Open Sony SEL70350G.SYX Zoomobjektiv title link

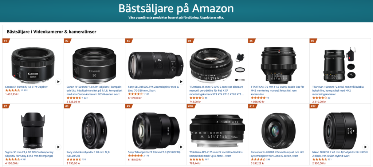[153, 89]
